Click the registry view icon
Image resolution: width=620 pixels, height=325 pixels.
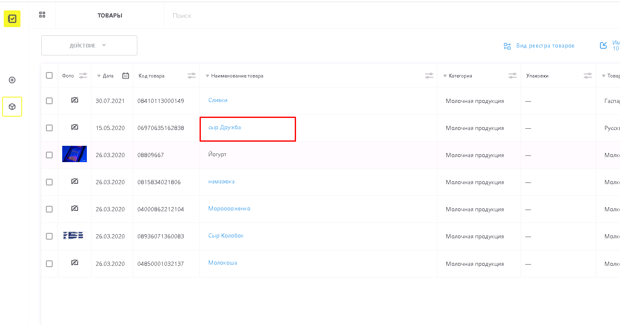coord(507,46)
